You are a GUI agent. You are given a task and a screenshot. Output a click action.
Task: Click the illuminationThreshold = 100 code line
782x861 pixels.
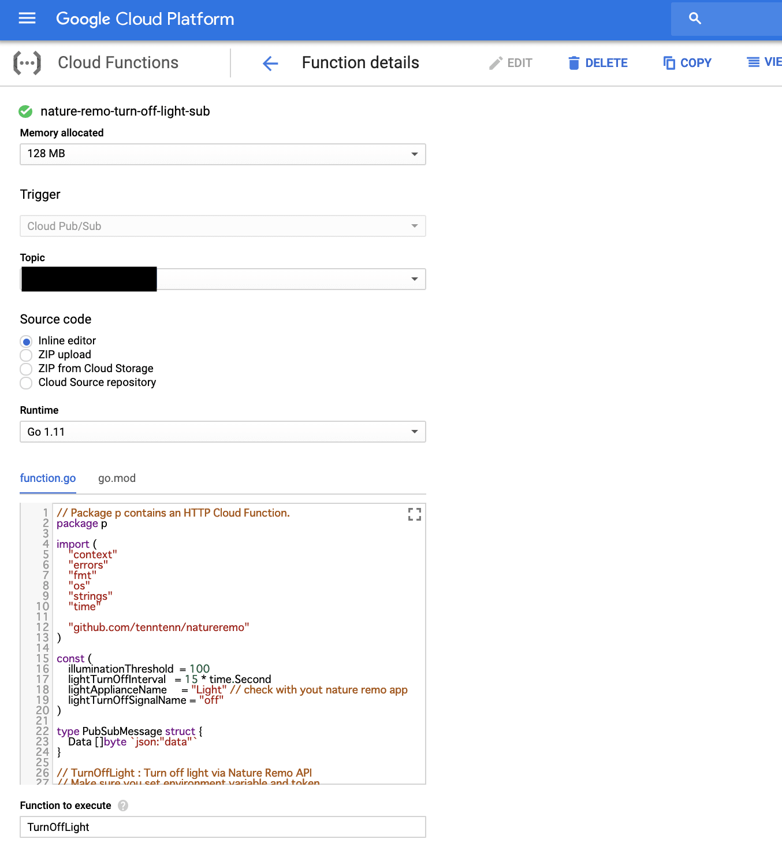139,669
